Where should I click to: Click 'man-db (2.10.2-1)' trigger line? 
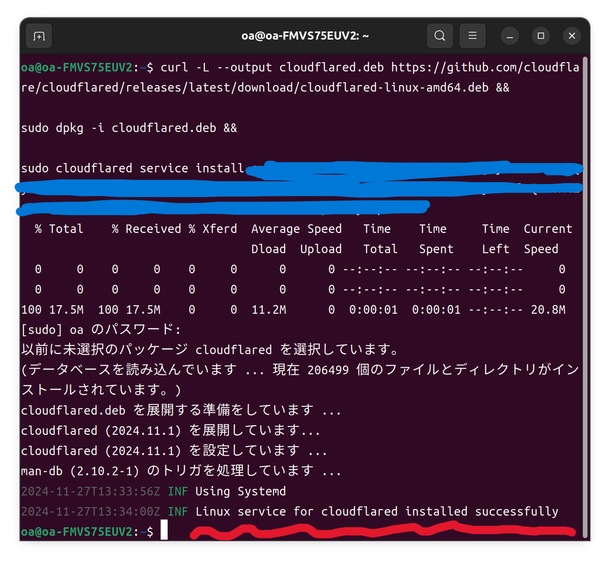181,471
